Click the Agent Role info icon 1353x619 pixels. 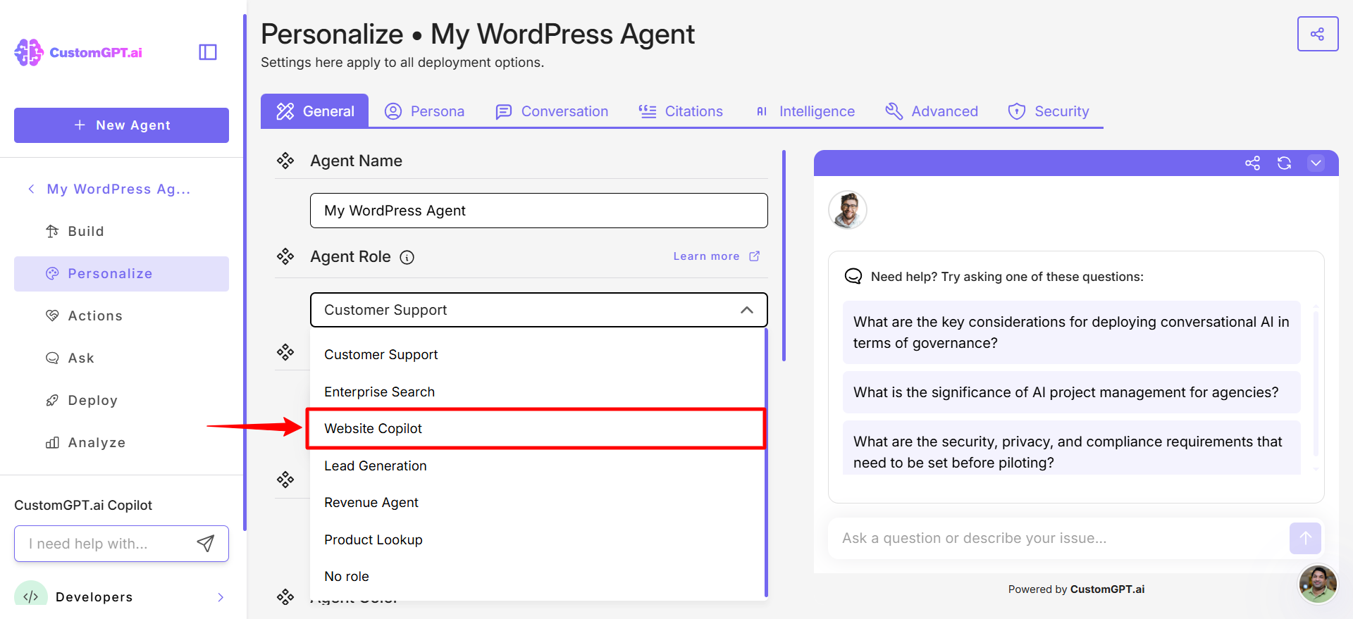(407, 257)
